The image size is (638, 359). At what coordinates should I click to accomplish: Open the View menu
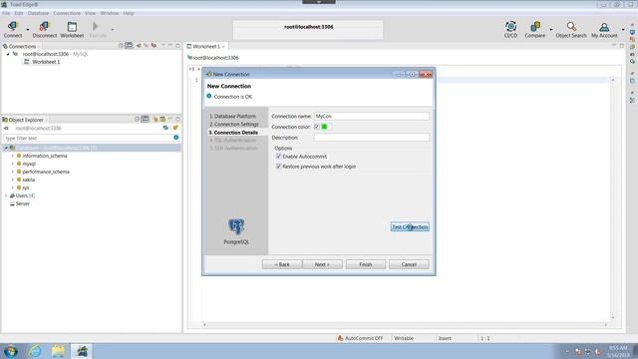click(90, 13)
